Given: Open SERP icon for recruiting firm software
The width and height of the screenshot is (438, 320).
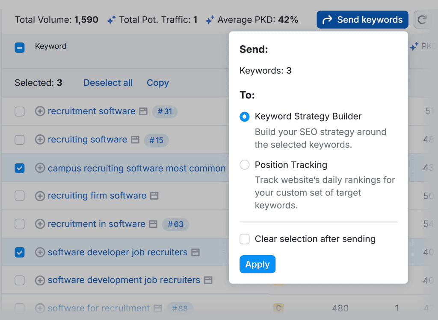Looking at the screenshot, I should [154, 196].
